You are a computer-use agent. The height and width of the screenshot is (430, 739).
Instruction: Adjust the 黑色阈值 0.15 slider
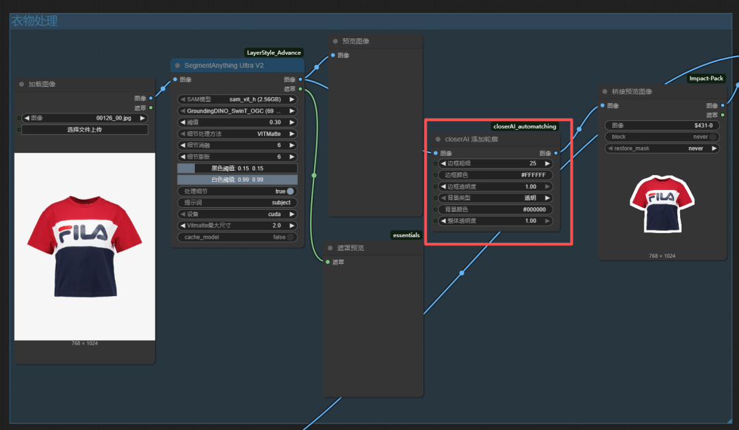(237, 168)
